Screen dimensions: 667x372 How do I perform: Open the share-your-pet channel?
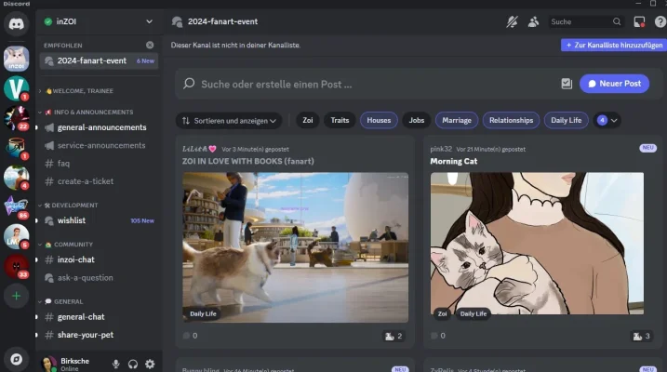(x=99, y=335)
